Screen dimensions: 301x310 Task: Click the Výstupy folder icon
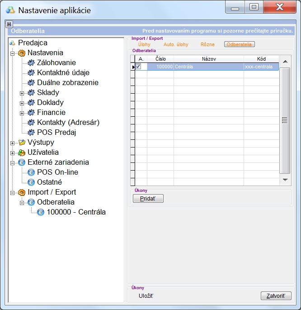click(x=22, y=143)
